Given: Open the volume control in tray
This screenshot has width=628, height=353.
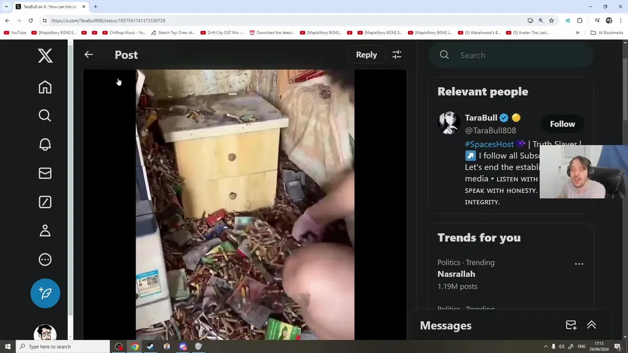Looking at the screenshot, I should [x=561, y=347].
